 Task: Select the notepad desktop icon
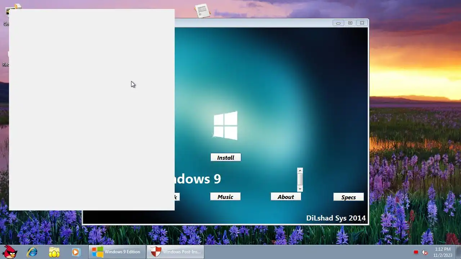pyautogui.click(x=202, y=10)
